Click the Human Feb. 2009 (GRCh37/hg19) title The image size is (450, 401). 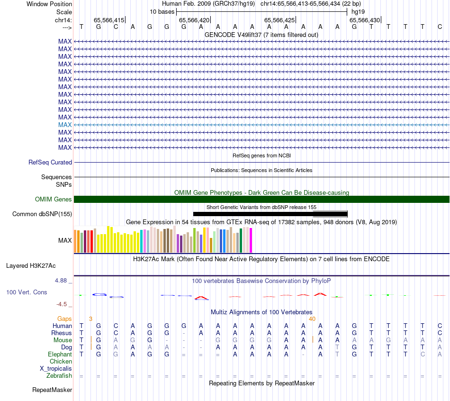(x=208, y=4)
